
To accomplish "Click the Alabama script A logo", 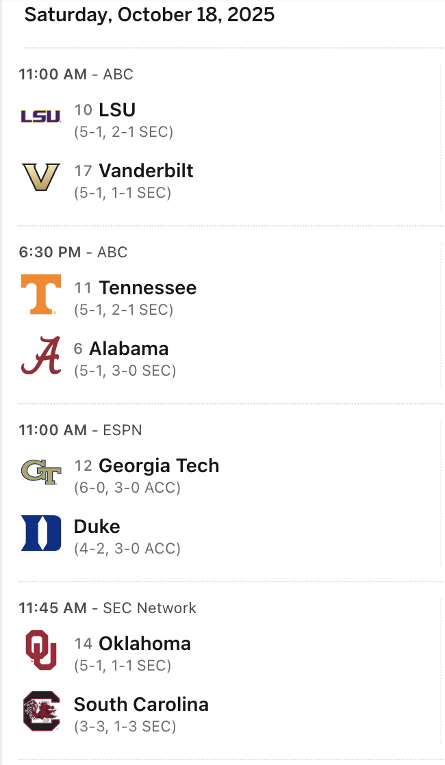I will 40,356.
